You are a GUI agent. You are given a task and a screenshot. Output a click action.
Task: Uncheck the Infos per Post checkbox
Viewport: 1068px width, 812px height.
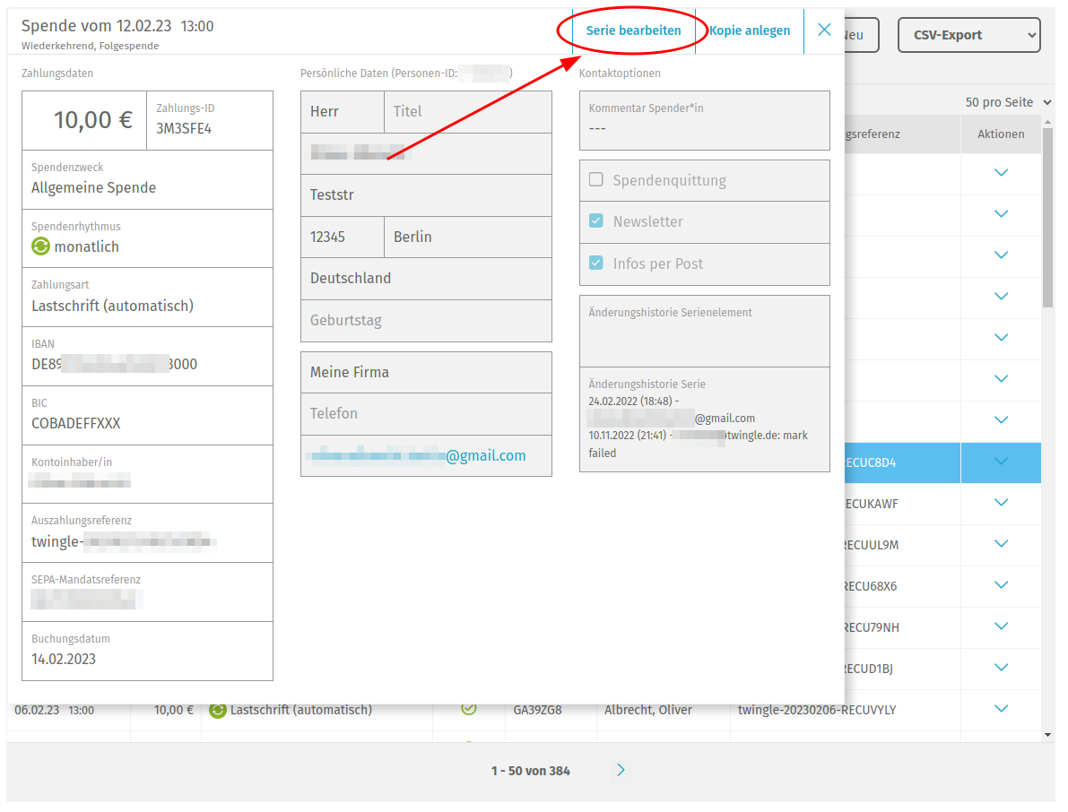[x=596, y=263]
